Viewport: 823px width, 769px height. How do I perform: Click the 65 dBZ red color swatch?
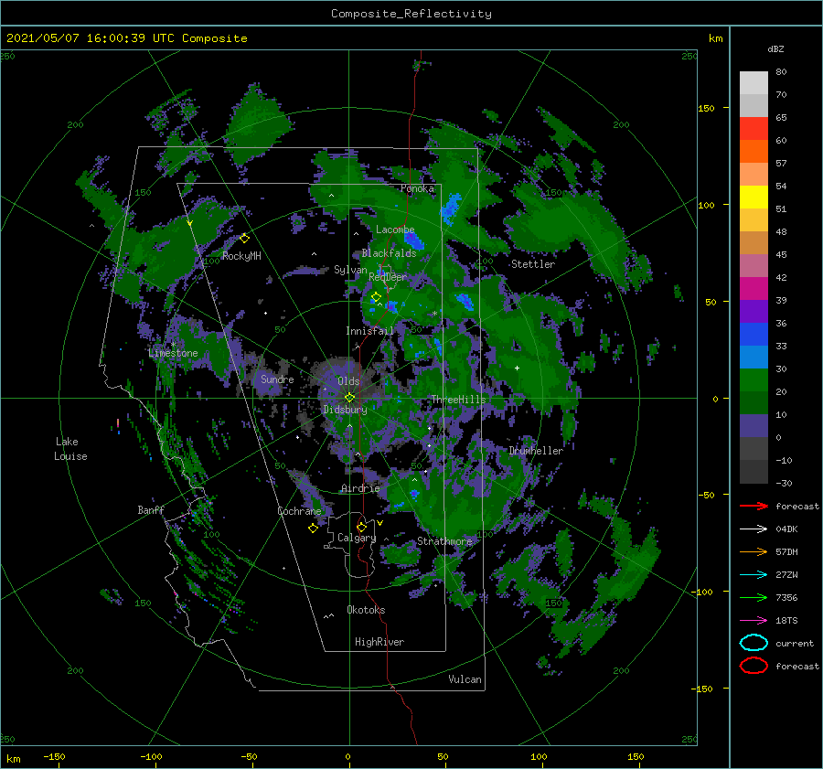pos(754,129)
